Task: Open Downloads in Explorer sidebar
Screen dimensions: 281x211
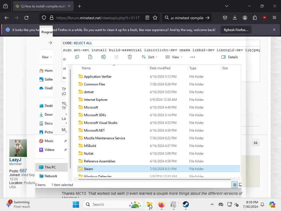Action: pyautogui.click(x=46, y=115)
